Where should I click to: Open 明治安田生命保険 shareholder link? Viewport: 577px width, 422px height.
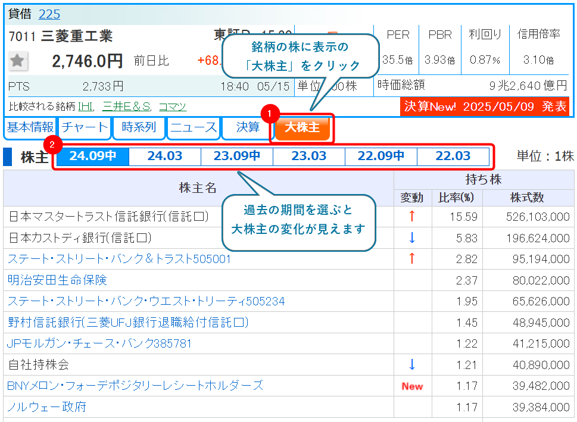tap(57, 280)
